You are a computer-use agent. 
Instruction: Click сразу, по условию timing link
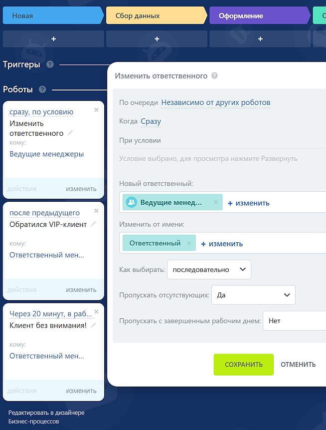[41, 112]
